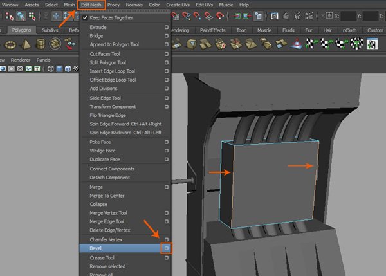Click the cylindrical mapping checker shelf icon
Image resolution: width=386 pixels, height=276 pixels.
(326, 44)
